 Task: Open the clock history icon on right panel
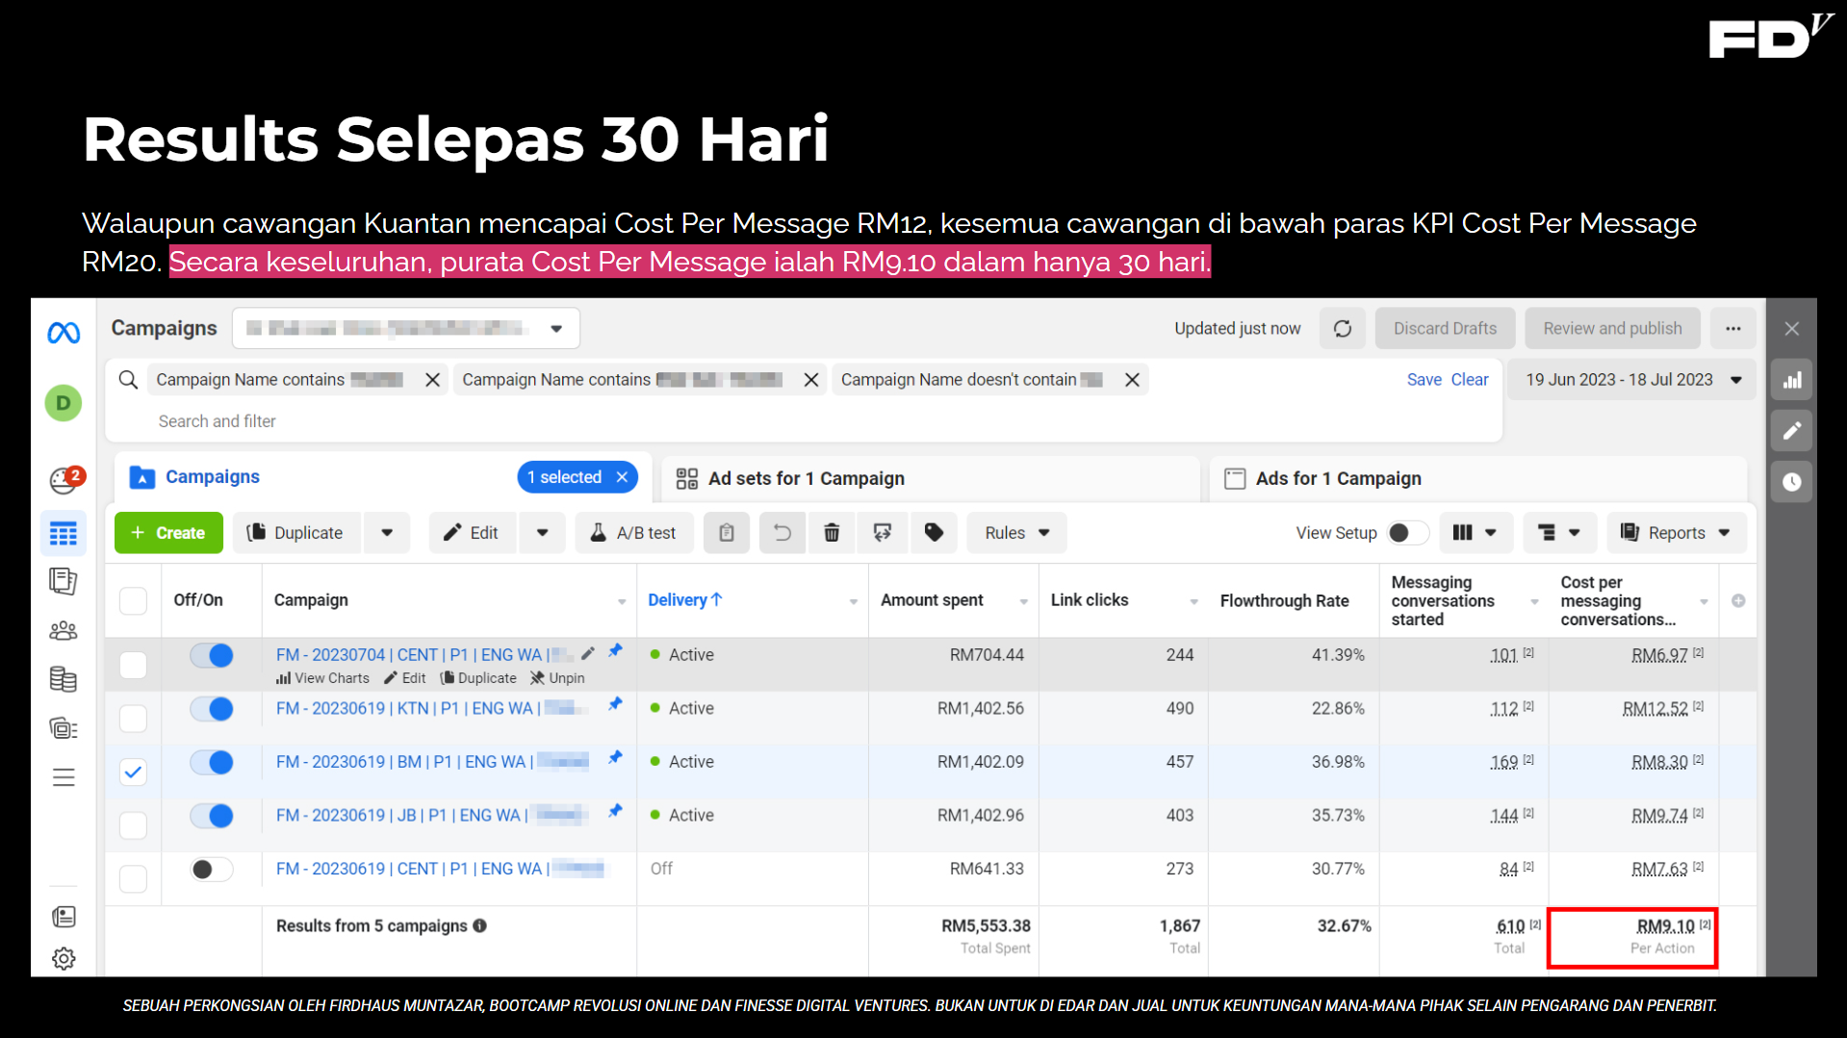click(1791, 482)
